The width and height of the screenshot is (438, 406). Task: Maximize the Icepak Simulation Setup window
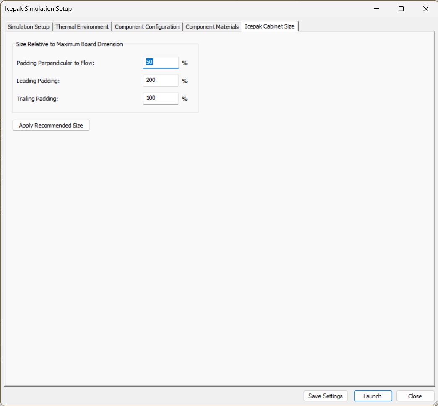401,9
